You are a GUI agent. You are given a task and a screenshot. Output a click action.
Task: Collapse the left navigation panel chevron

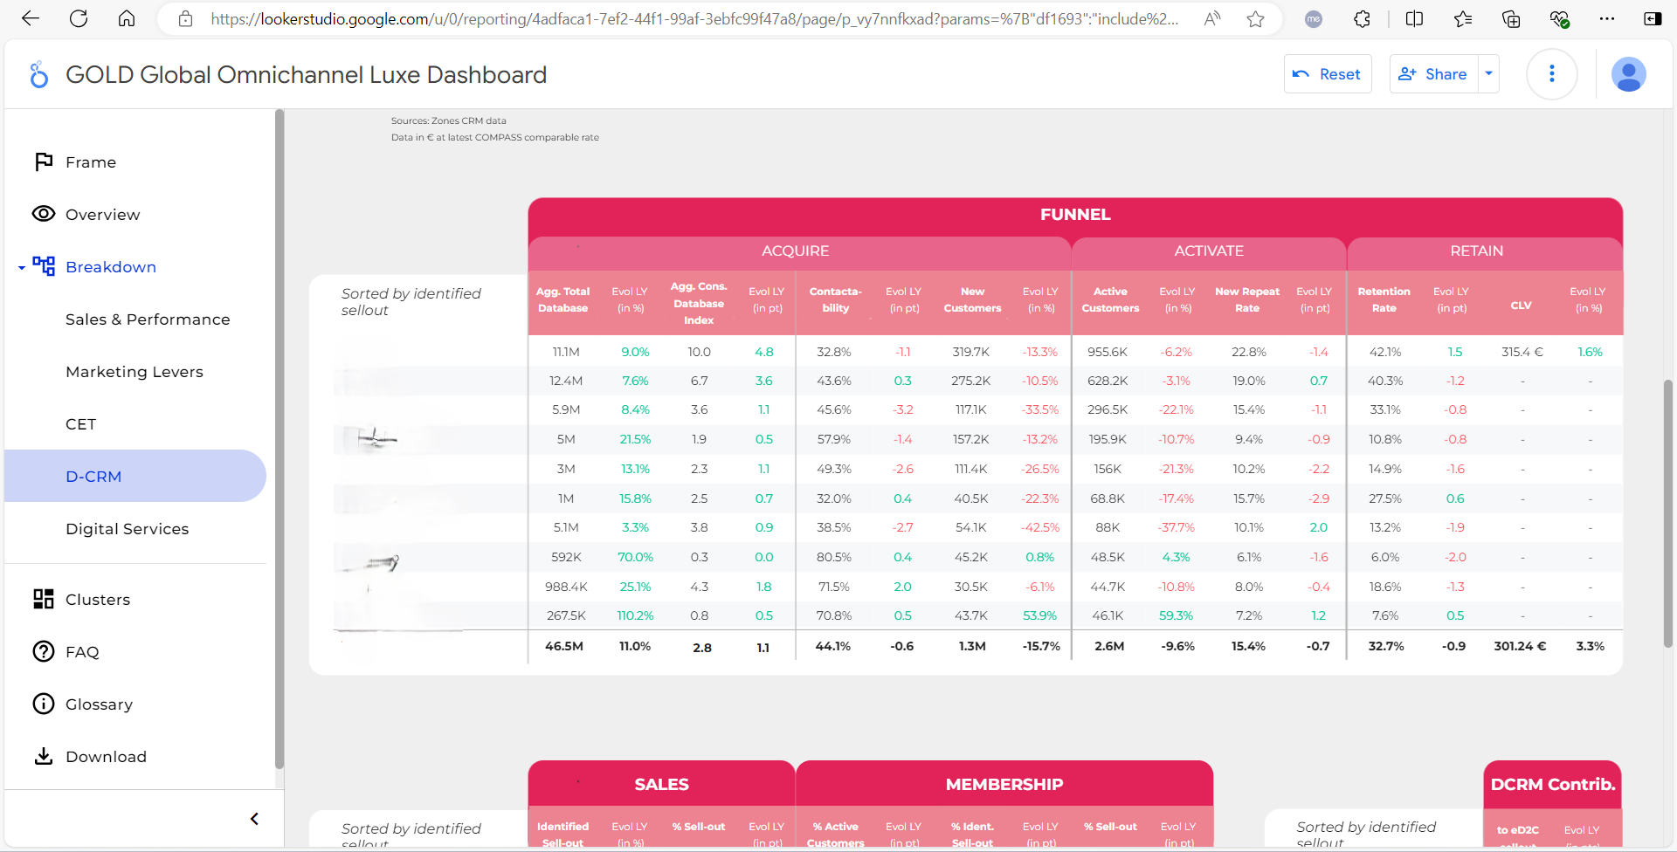click(254, 819)
